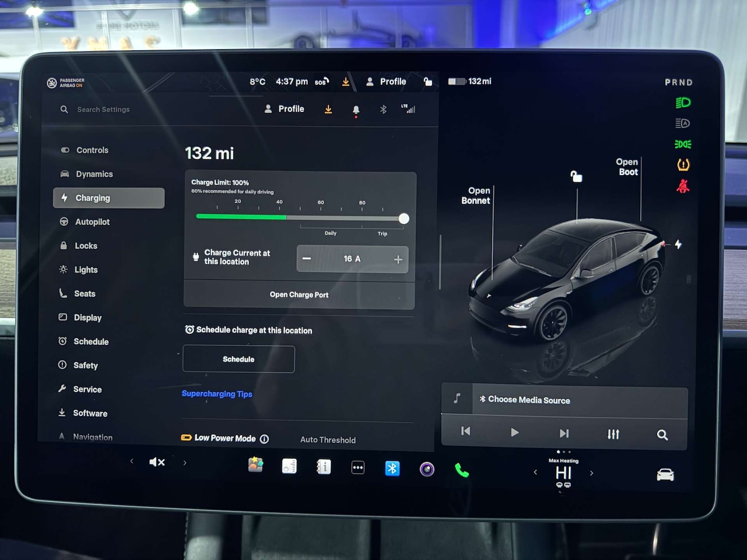Open the dashcam viewer icon
Screen dimensions: 747x560
(x=427, y=468)
